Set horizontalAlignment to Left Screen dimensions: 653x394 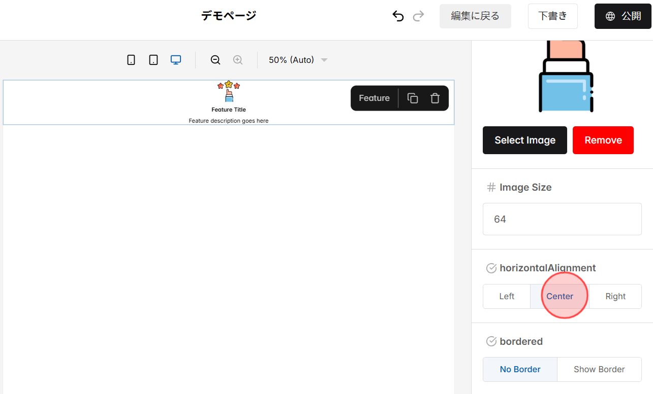pyautogui.click(x=506, y=296)
